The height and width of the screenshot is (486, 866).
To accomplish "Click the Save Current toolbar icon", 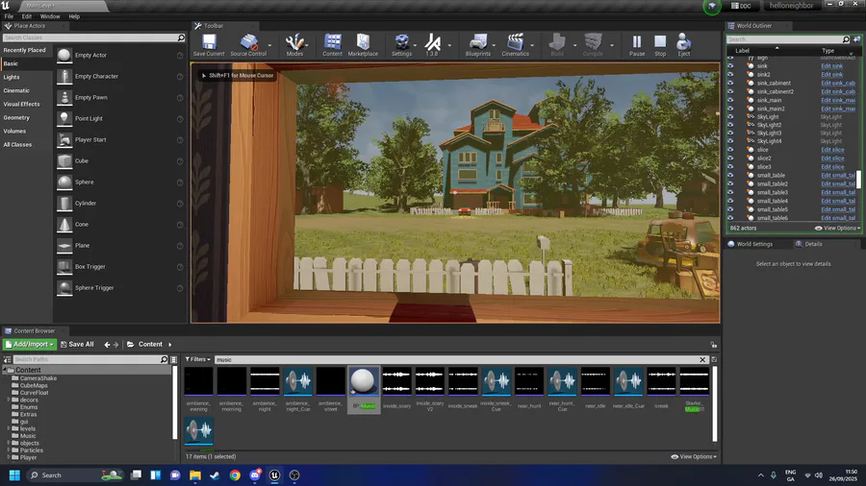I will coord(209,42).
